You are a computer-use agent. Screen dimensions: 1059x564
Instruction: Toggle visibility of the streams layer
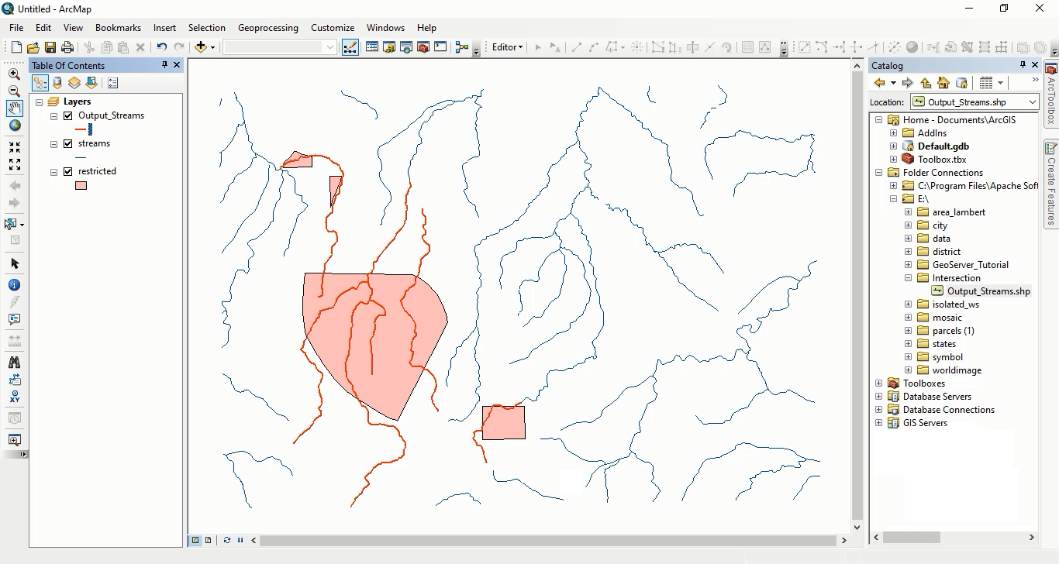coord(68,143)
